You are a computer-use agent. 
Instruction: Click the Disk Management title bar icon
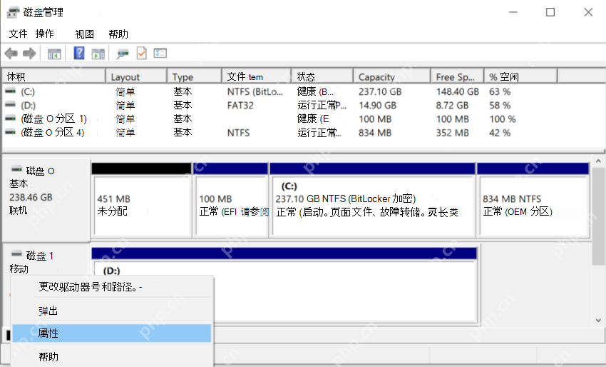pos(13,12)
